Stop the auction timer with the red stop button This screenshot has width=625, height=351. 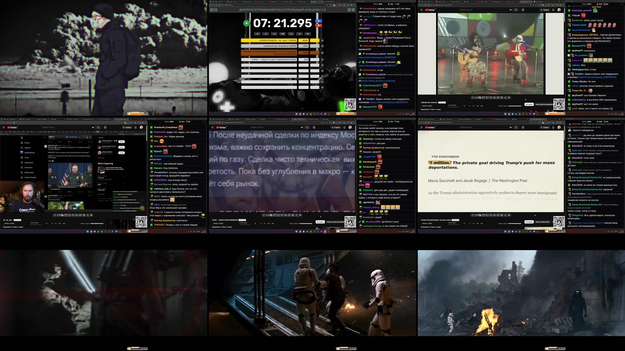point(319,25)
